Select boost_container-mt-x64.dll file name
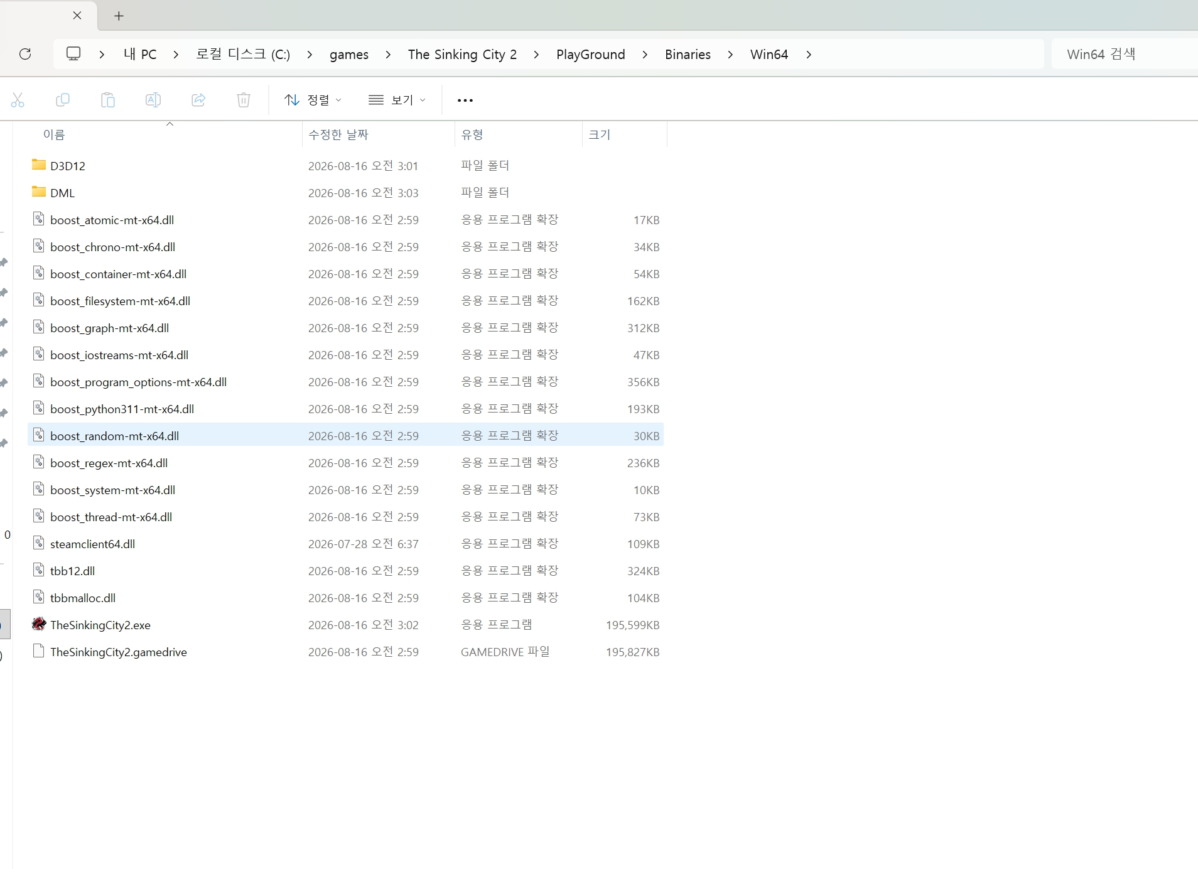1198x869 pixels. coord(119,274)
